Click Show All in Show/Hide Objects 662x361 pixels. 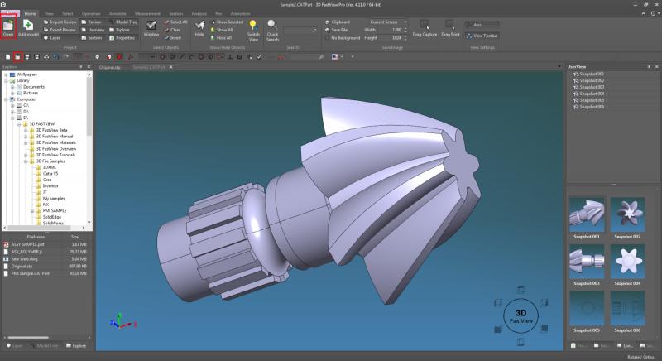222,30
